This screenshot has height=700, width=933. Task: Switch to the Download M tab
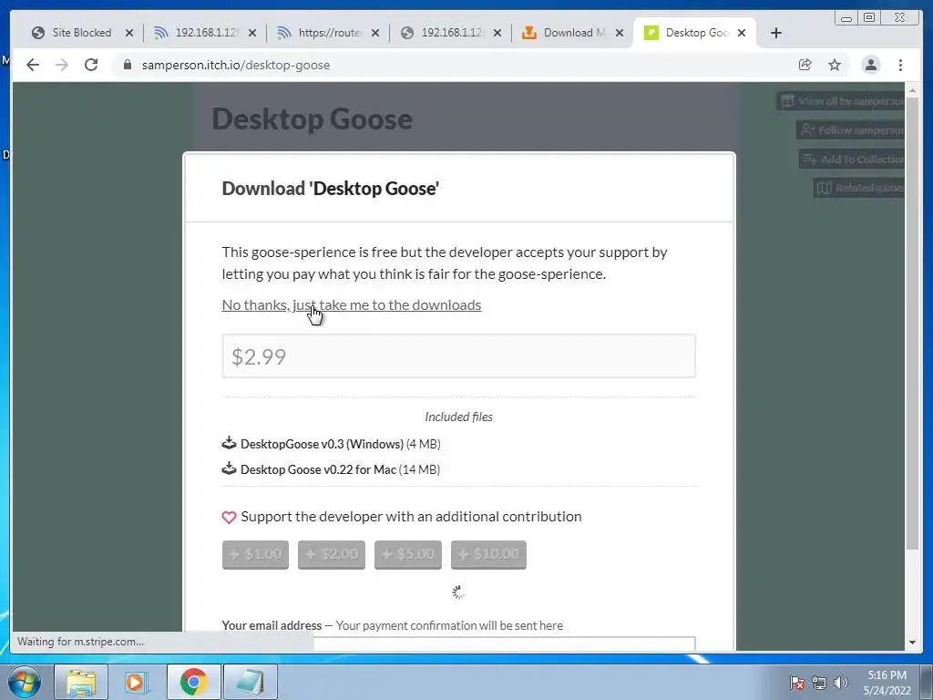(x=572, y=33)
